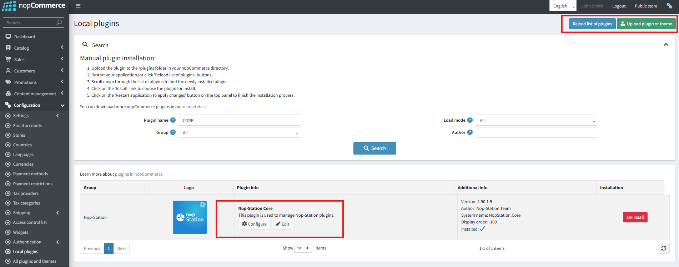The height and width of the screenshot is (267, 679).
Task: Click the Dashboard monitor icon
Action: (x=8, y=36)
